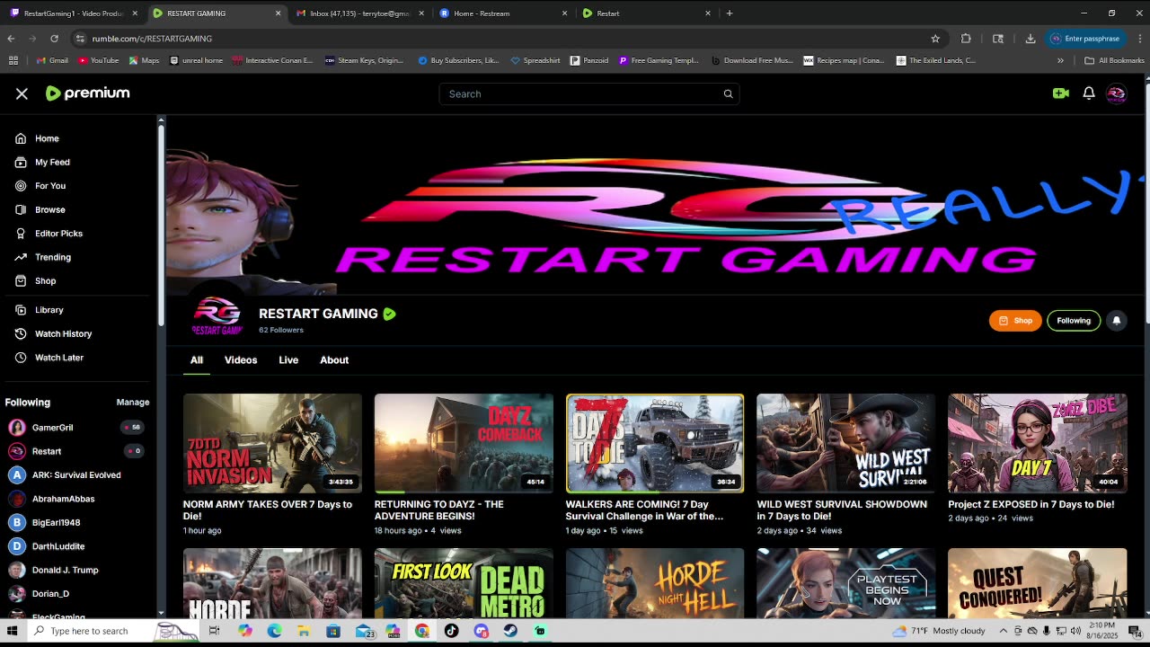This screenshot has width=1150, height=647.
Task: Switch to the Live tab
Action: [288, 360]
